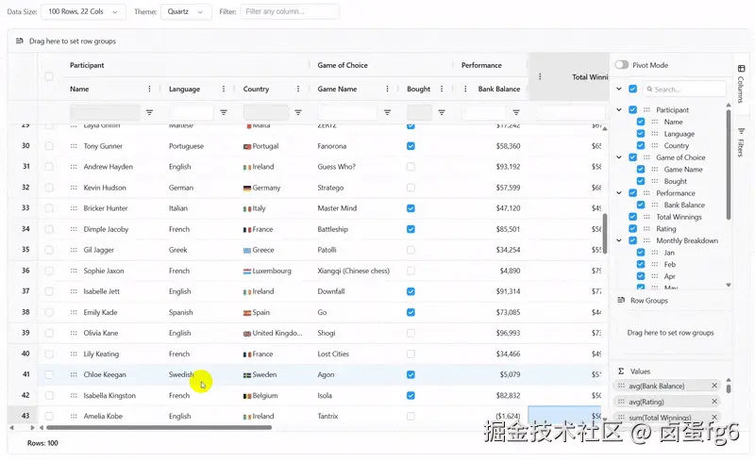Click the Game Name filter icon
Image resolution: width=755 pixels, height=461 pixels.
[x=387, y=112]
